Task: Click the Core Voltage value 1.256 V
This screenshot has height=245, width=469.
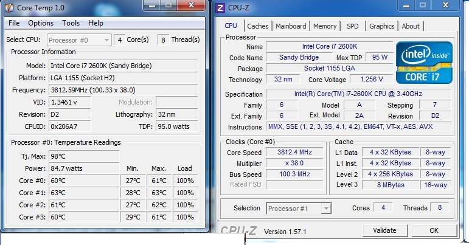Action: [x=372, y=79]
